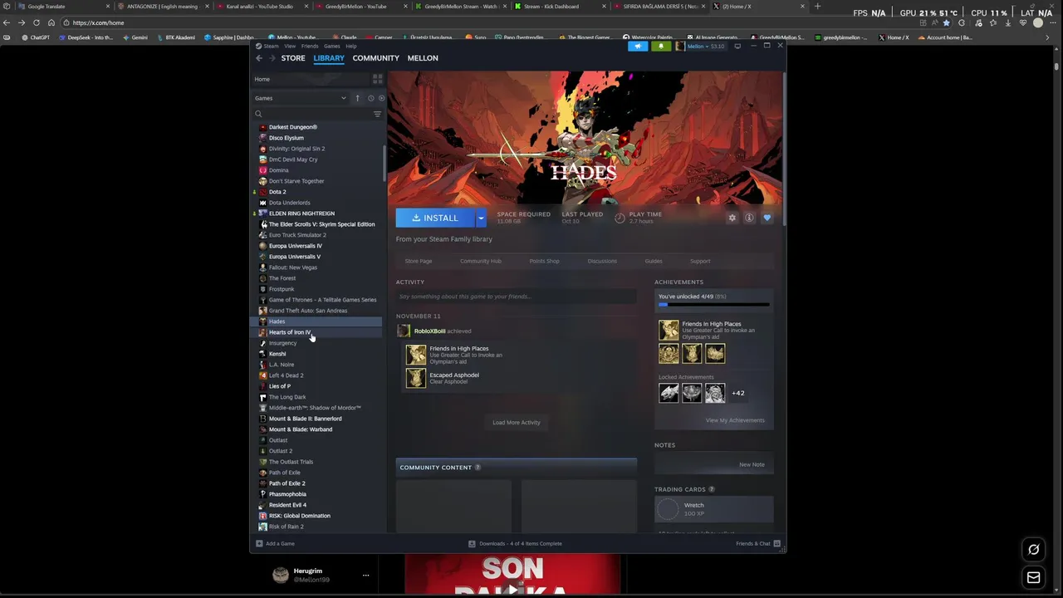Open Grok icon on X page
The width and height of the screenshot is (1063, 598).
[x=1034, y=549]
